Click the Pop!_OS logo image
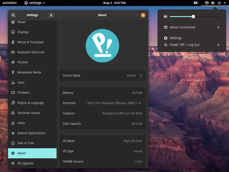Viewport: 229px width, 172px height. click(102, 45)
